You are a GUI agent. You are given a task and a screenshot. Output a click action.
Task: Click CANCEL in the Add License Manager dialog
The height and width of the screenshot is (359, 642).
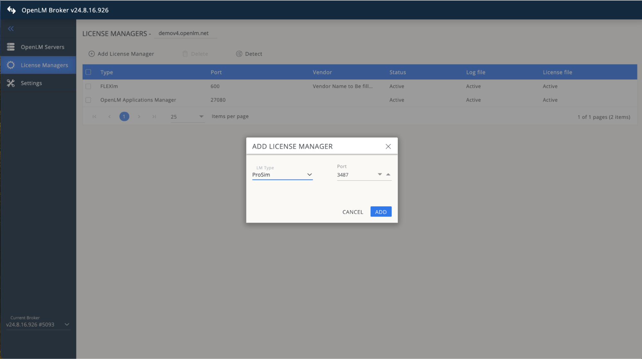352,212
